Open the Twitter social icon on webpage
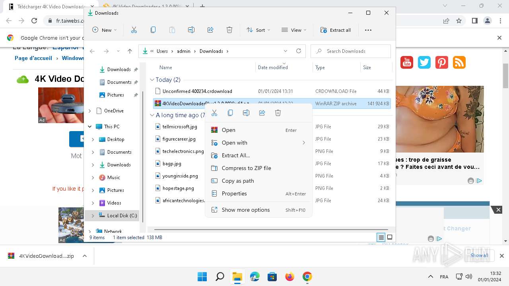This screenshot has width=509, height=286. click(x=424, y=62)
